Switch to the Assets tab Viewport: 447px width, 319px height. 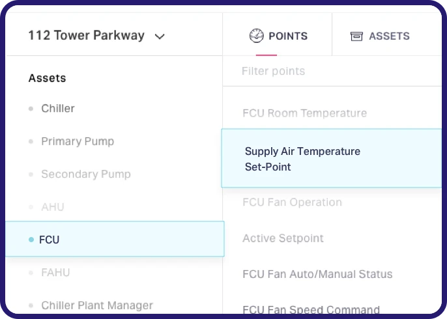click(381, 36)
